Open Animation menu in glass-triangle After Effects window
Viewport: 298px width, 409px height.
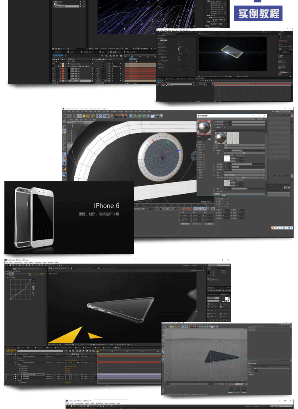tap(38, 263)
